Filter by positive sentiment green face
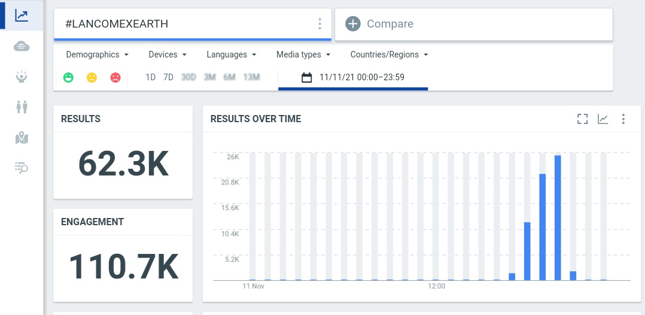The image size is (645, 315). click(x=68, y=77)
